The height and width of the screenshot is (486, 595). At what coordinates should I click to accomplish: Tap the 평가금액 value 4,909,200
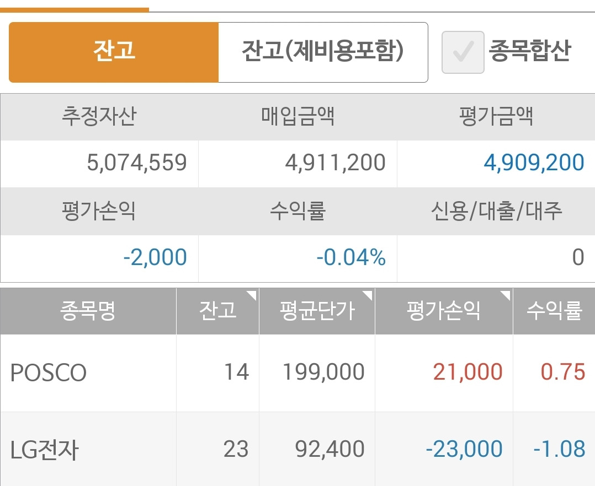(x=534, y=163)
